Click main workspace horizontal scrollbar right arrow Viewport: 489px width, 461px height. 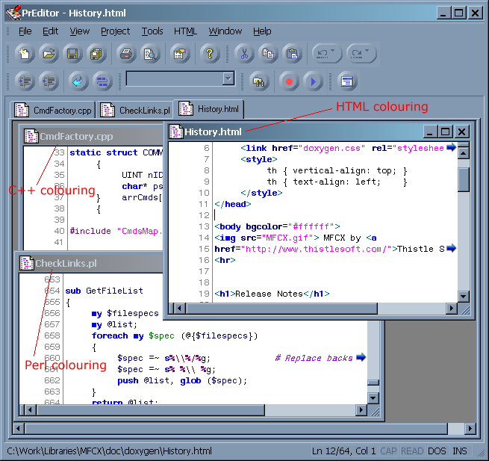point(470,428)
